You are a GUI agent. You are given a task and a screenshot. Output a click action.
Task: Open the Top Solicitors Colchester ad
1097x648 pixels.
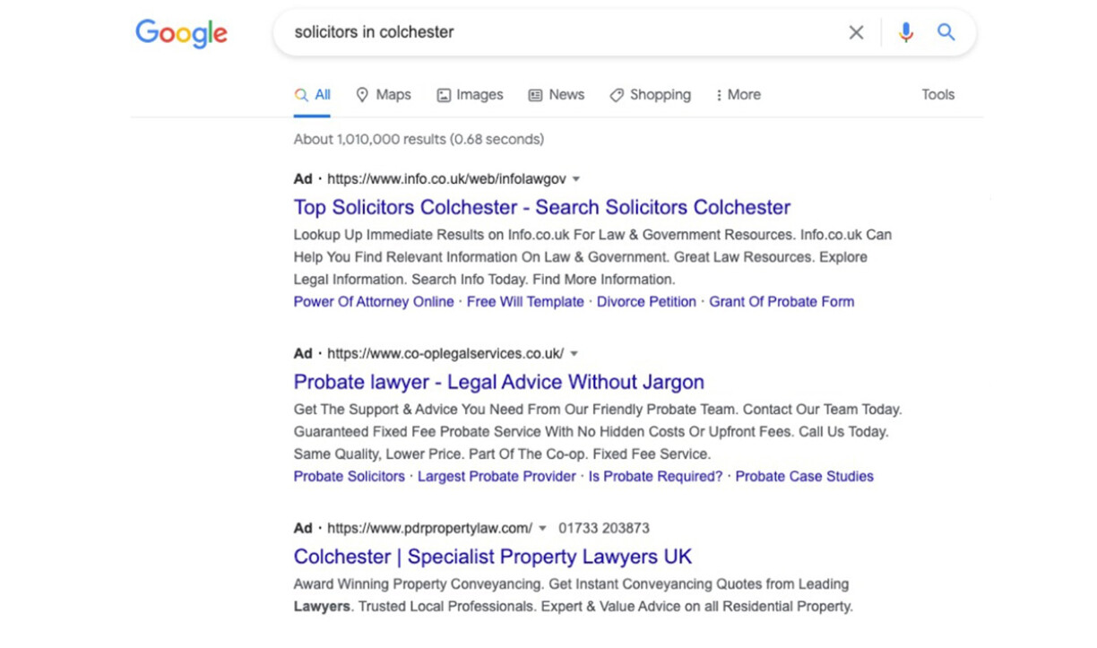coord(541,207)
